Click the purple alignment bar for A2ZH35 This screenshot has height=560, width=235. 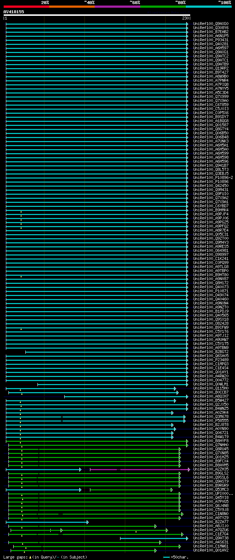140,469
